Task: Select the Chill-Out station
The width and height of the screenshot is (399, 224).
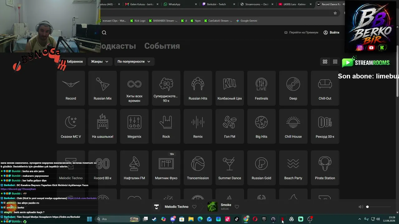Action: [x=325, y=88]
